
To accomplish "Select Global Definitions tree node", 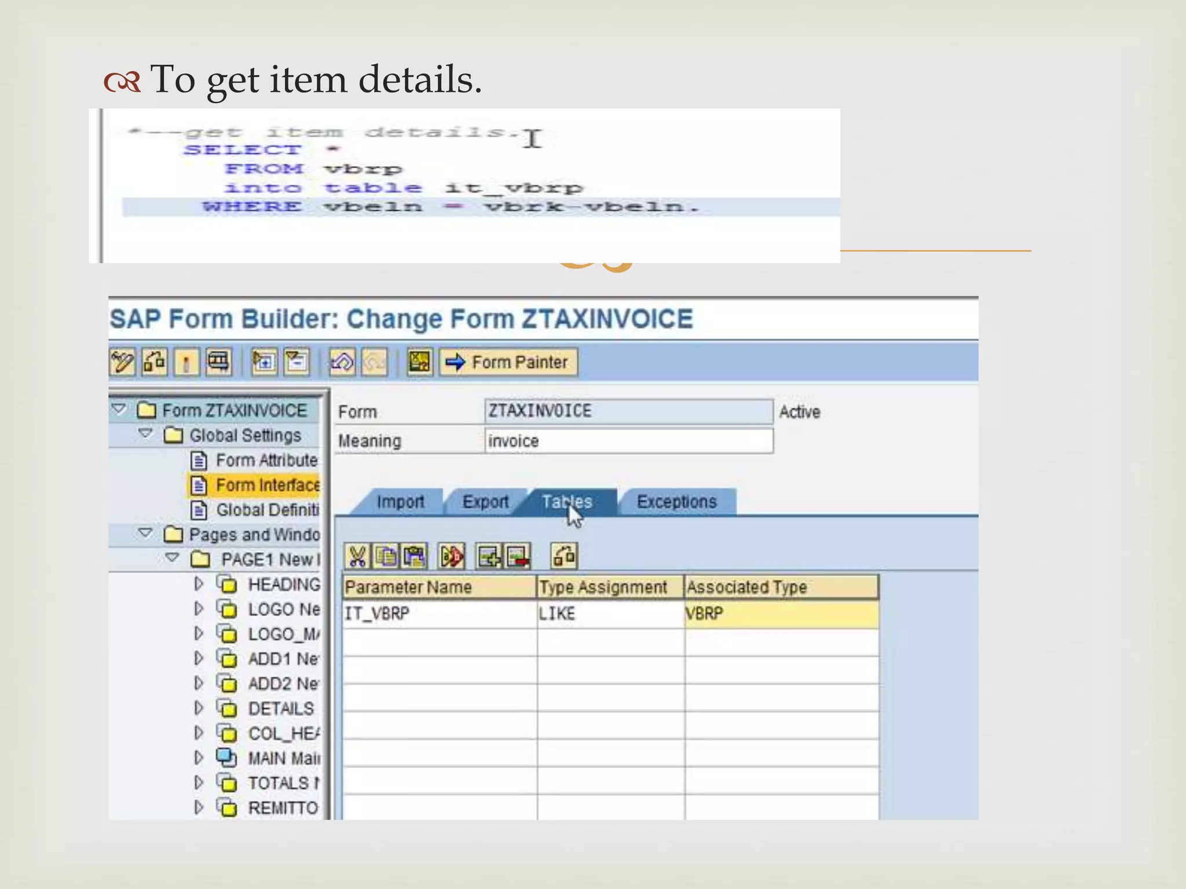I will pyautogui.click(x=266, y=510).
